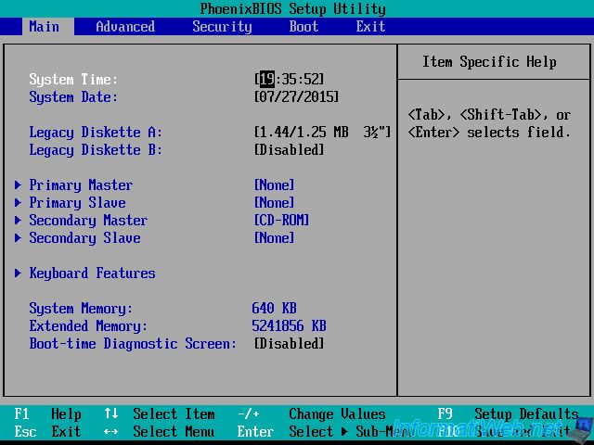Click the Primary Master [None] value
This screenshot has height=445, width=594.
tap(275, 185)
